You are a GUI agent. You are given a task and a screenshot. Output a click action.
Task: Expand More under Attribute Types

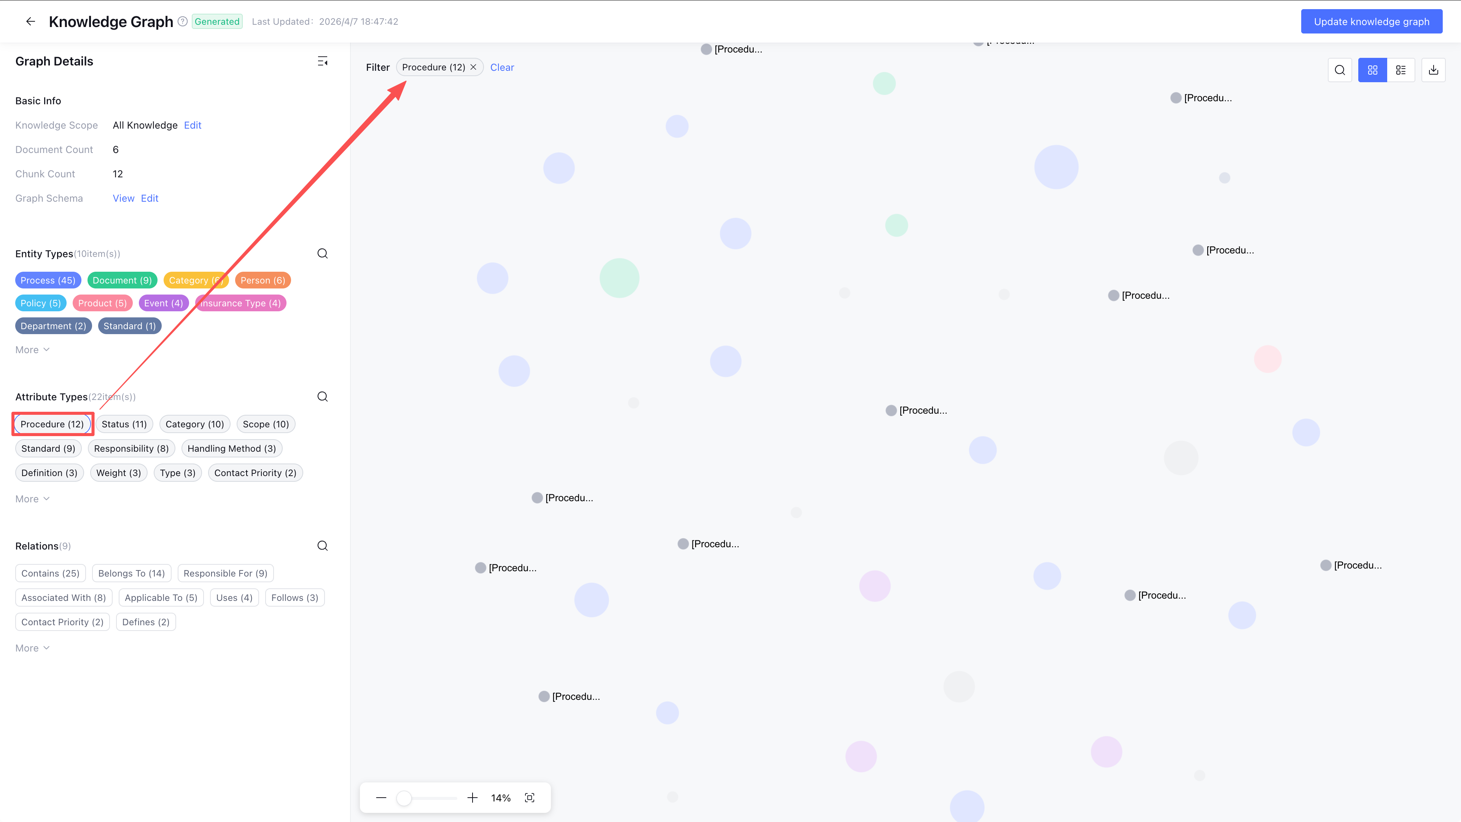[32, 499]
